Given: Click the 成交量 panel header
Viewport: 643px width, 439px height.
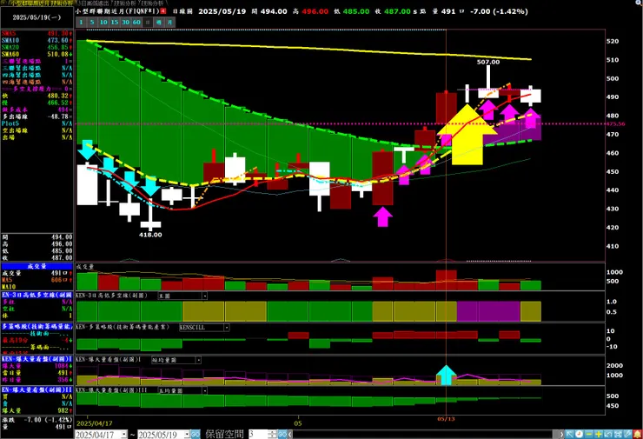Looking at the screenshot, I should 36,266.
